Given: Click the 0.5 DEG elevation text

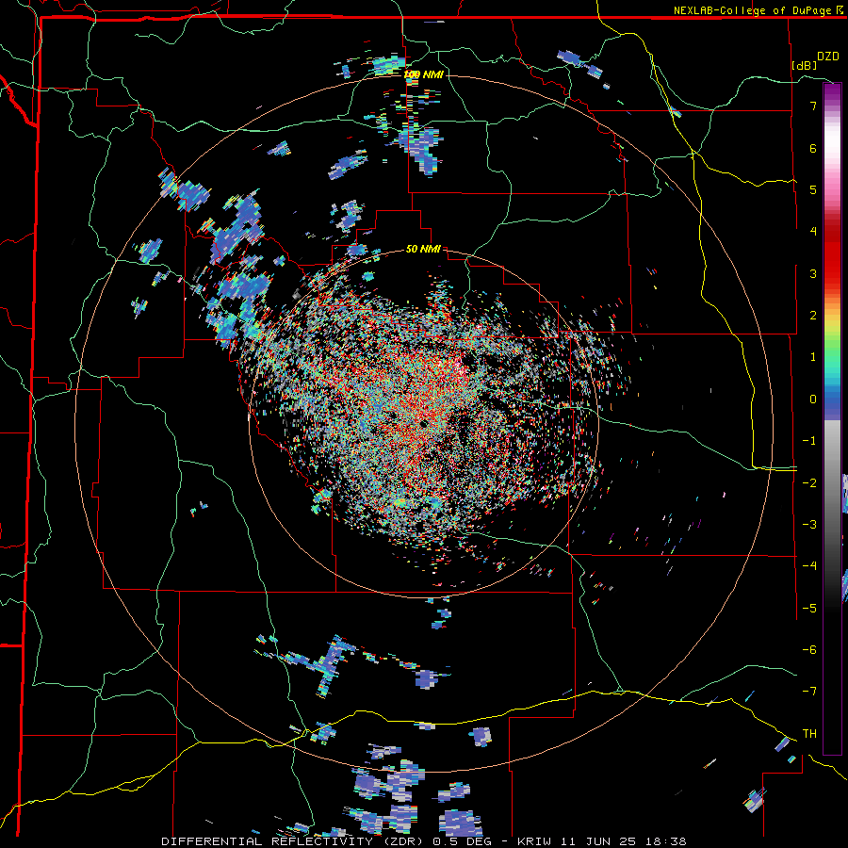Looking at the screenshot, I should 462,841.
